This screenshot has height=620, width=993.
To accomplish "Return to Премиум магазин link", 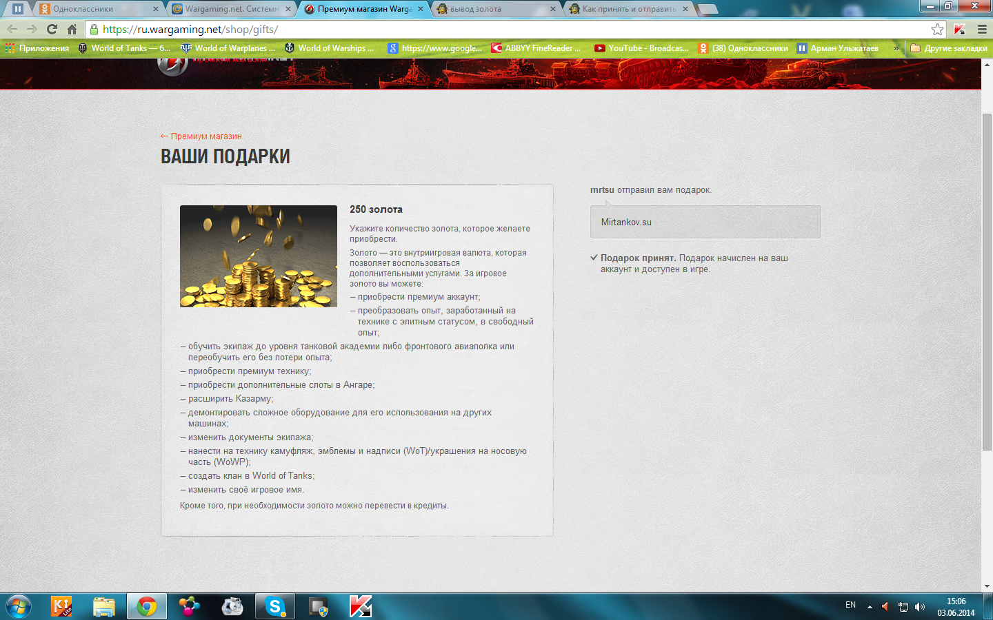I will click(201, 136).
